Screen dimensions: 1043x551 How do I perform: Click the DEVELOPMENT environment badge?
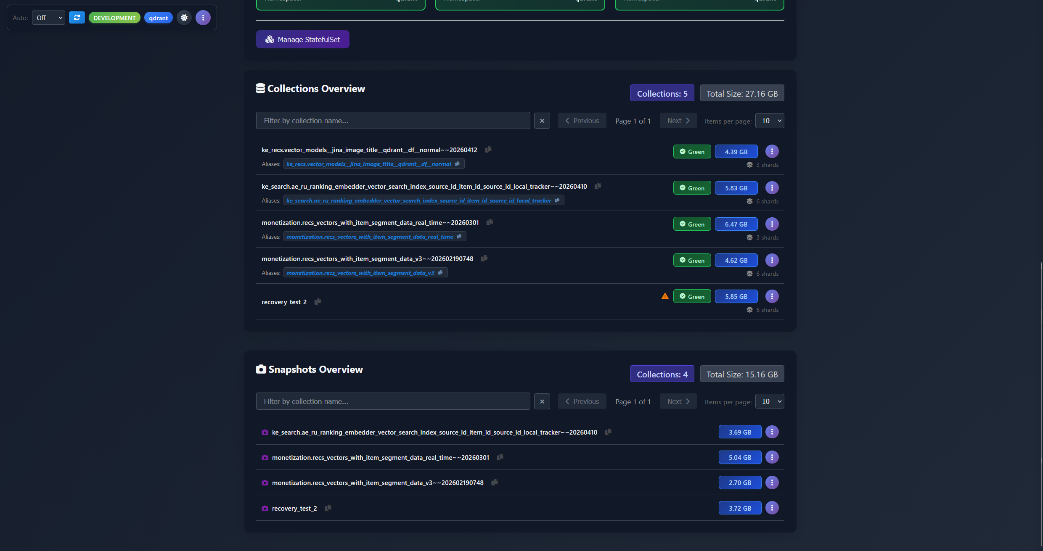click(114, 18)
